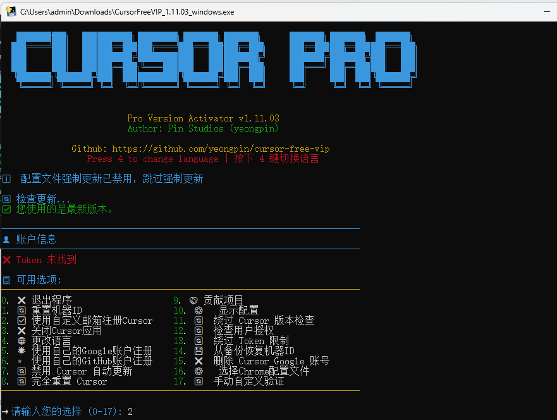The image size is (557, 420).
Task: Click the gear icon beside 显示配置
Action: [199, 311]
